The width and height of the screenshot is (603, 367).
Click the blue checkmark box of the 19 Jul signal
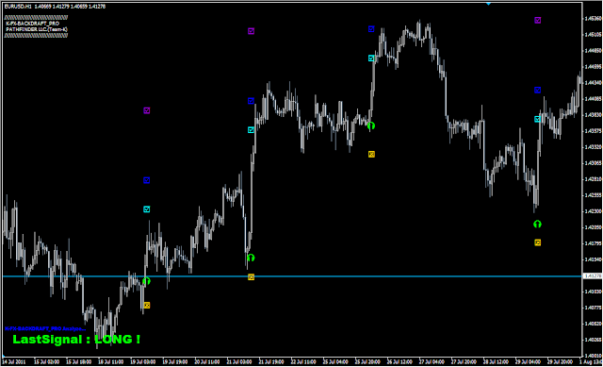(x=147, y=180)
